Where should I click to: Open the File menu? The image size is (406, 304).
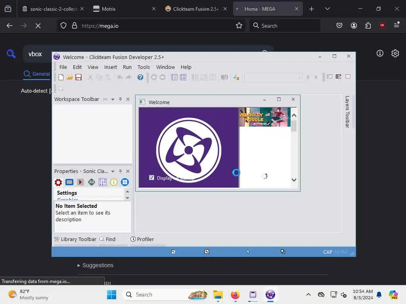(63, 67)
